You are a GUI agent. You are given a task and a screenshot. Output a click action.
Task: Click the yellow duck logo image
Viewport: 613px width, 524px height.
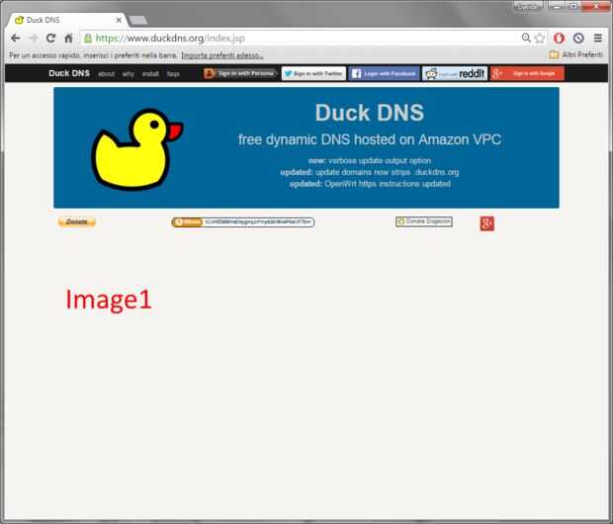coord(137,149)
